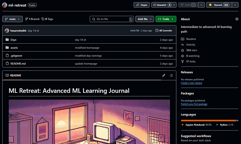Image resolution: width=241 pixels, height=144 pixels.
Task: Click the 1 Branch icon
Action: [27, 19]
